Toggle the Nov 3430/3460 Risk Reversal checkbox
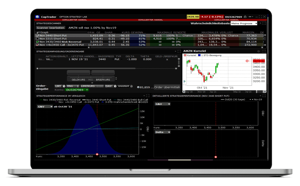 click(38, 42)
